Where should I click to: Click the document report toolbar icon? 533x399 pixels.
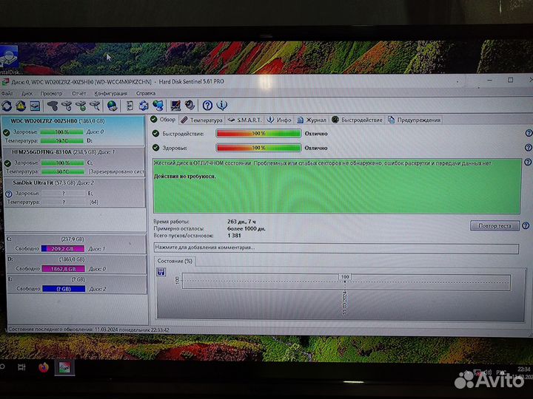130,106
